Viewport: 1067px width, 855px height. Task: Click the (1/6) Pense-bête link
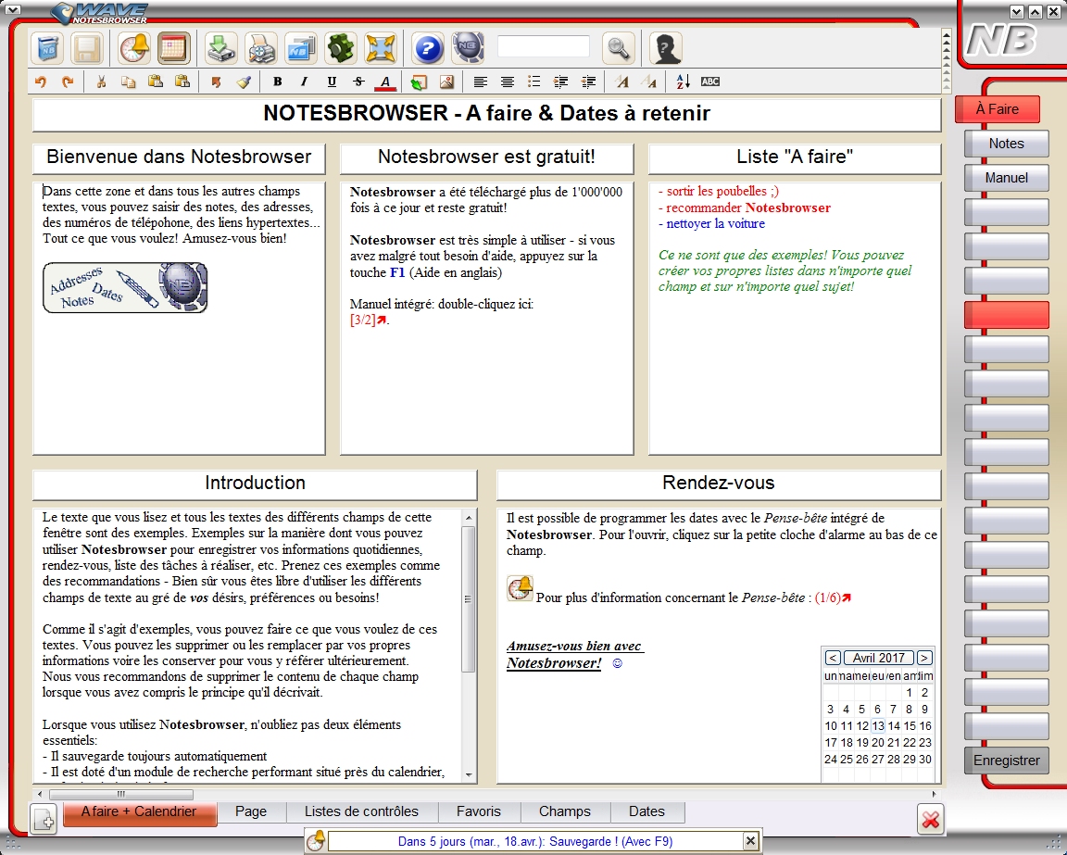833,597
